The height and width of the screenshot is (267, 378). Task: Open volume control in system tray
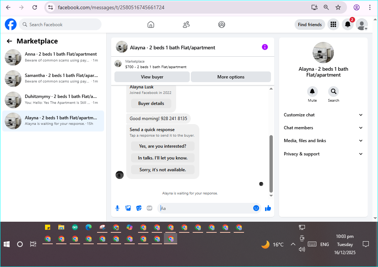[x=302, y=249]
